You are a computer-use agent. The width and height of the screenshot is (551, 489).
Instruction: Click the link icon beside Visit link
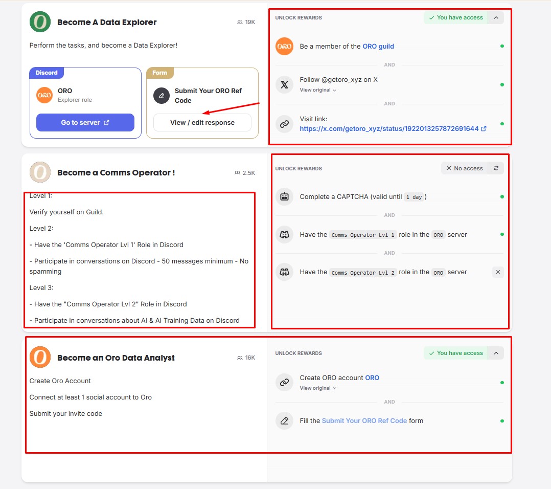click(x=284, y=124)
